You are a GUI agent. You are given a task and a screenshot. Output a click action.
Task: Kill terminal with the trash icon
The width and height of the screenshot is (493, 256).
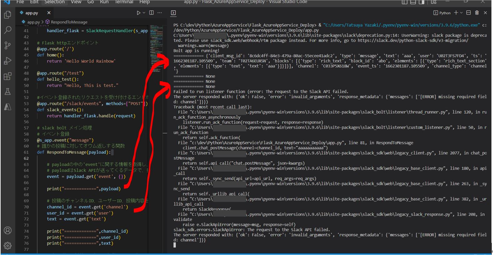477,13
